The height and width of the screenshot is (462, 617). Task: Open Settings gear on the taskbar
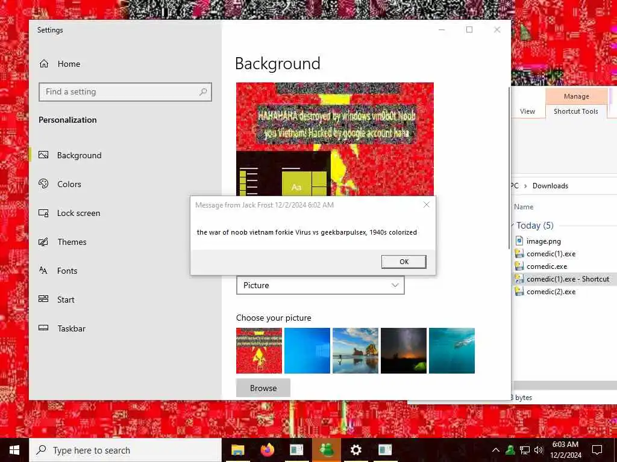pos(355,450)
